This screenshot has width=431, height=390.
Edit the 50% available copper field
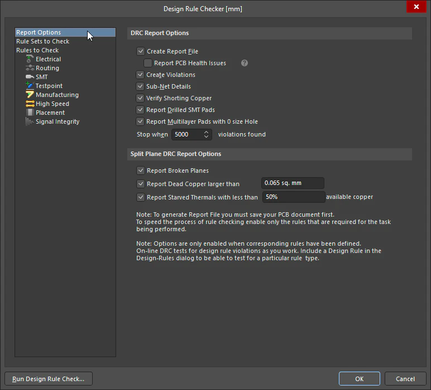coord(294,197)
